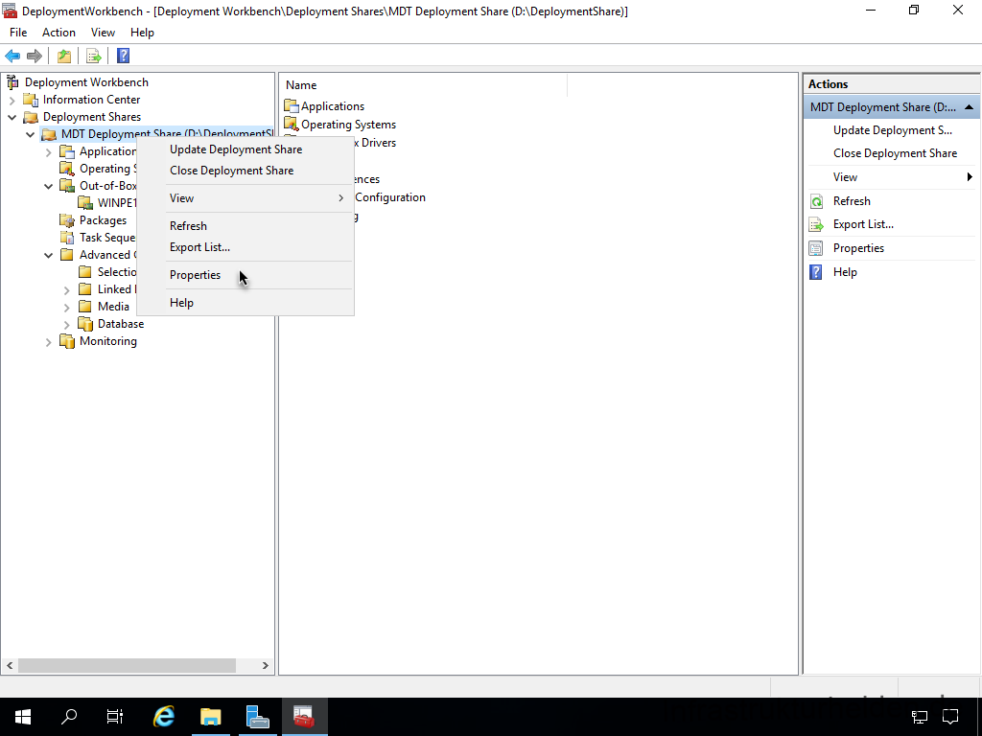Click Close Deployment Share in Actions pane
The image size is (982, 736).
[x=895, y=153]
